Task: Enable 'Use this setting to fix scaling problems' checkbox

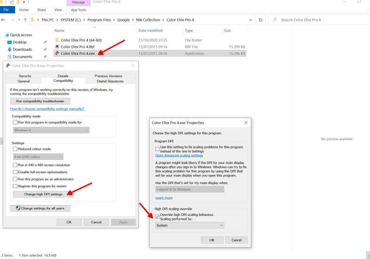Action: (157, 149)
